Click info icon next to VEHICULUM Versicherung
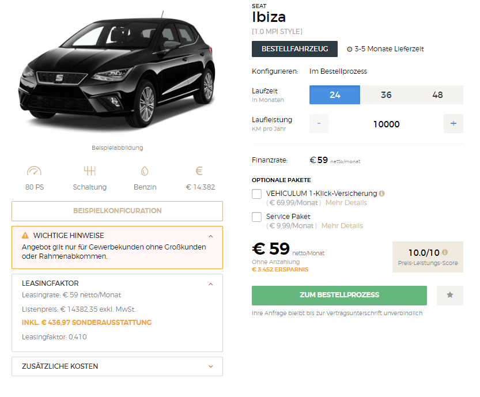This screenshot has width=480, height=397. tap(381, 194)
